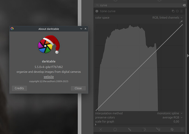Select the bottom-left curve node

coord(96,110)
